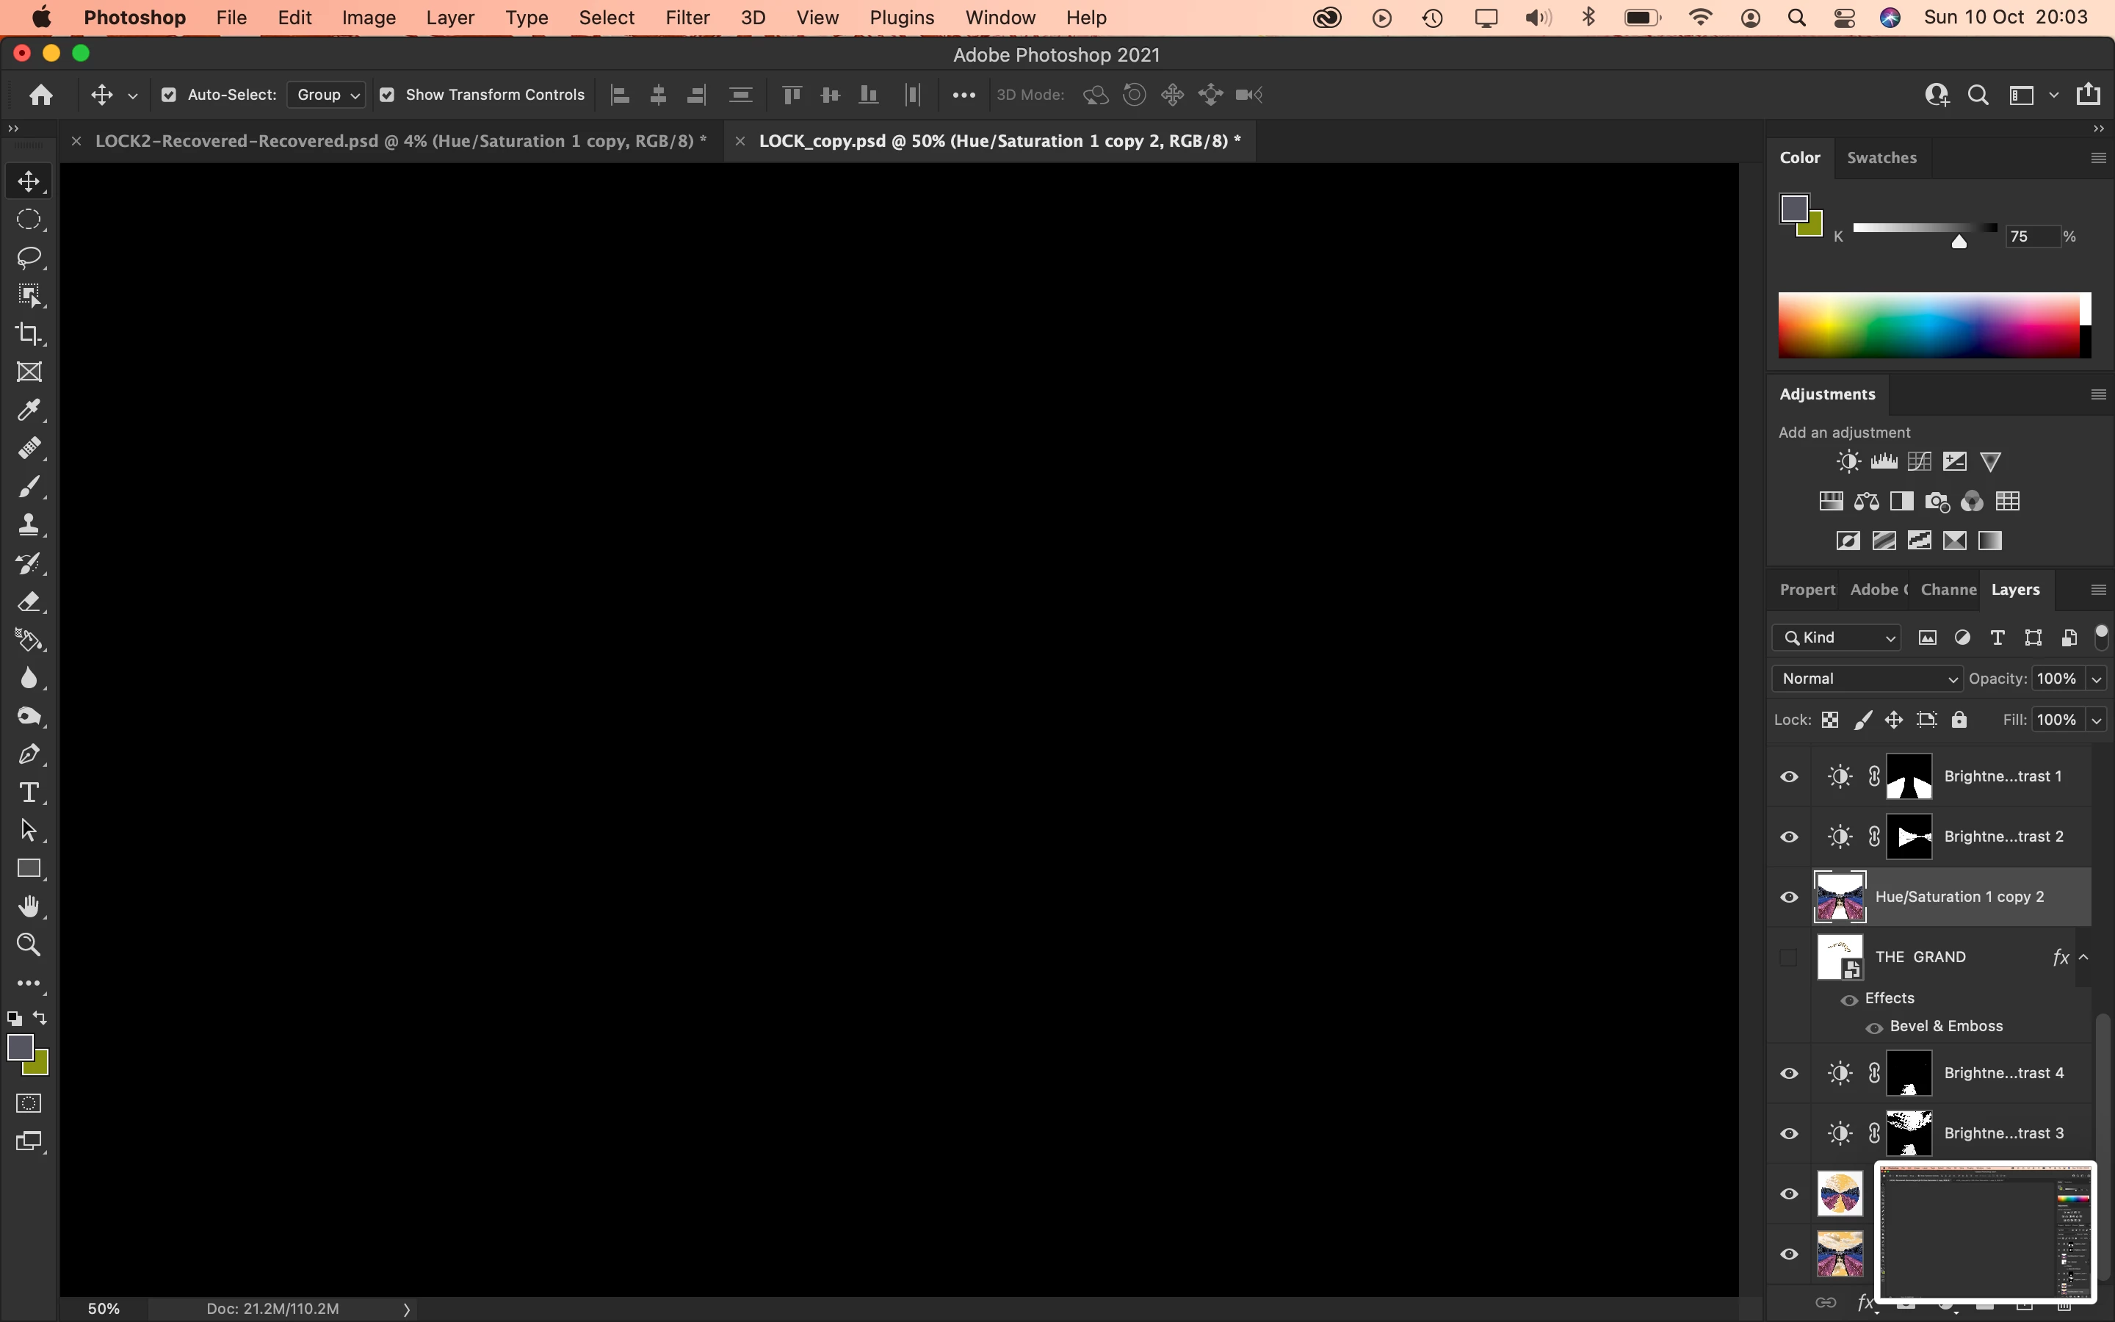
Task: Select the Clone Stamp tool
Action: click(x=29, y=524)
